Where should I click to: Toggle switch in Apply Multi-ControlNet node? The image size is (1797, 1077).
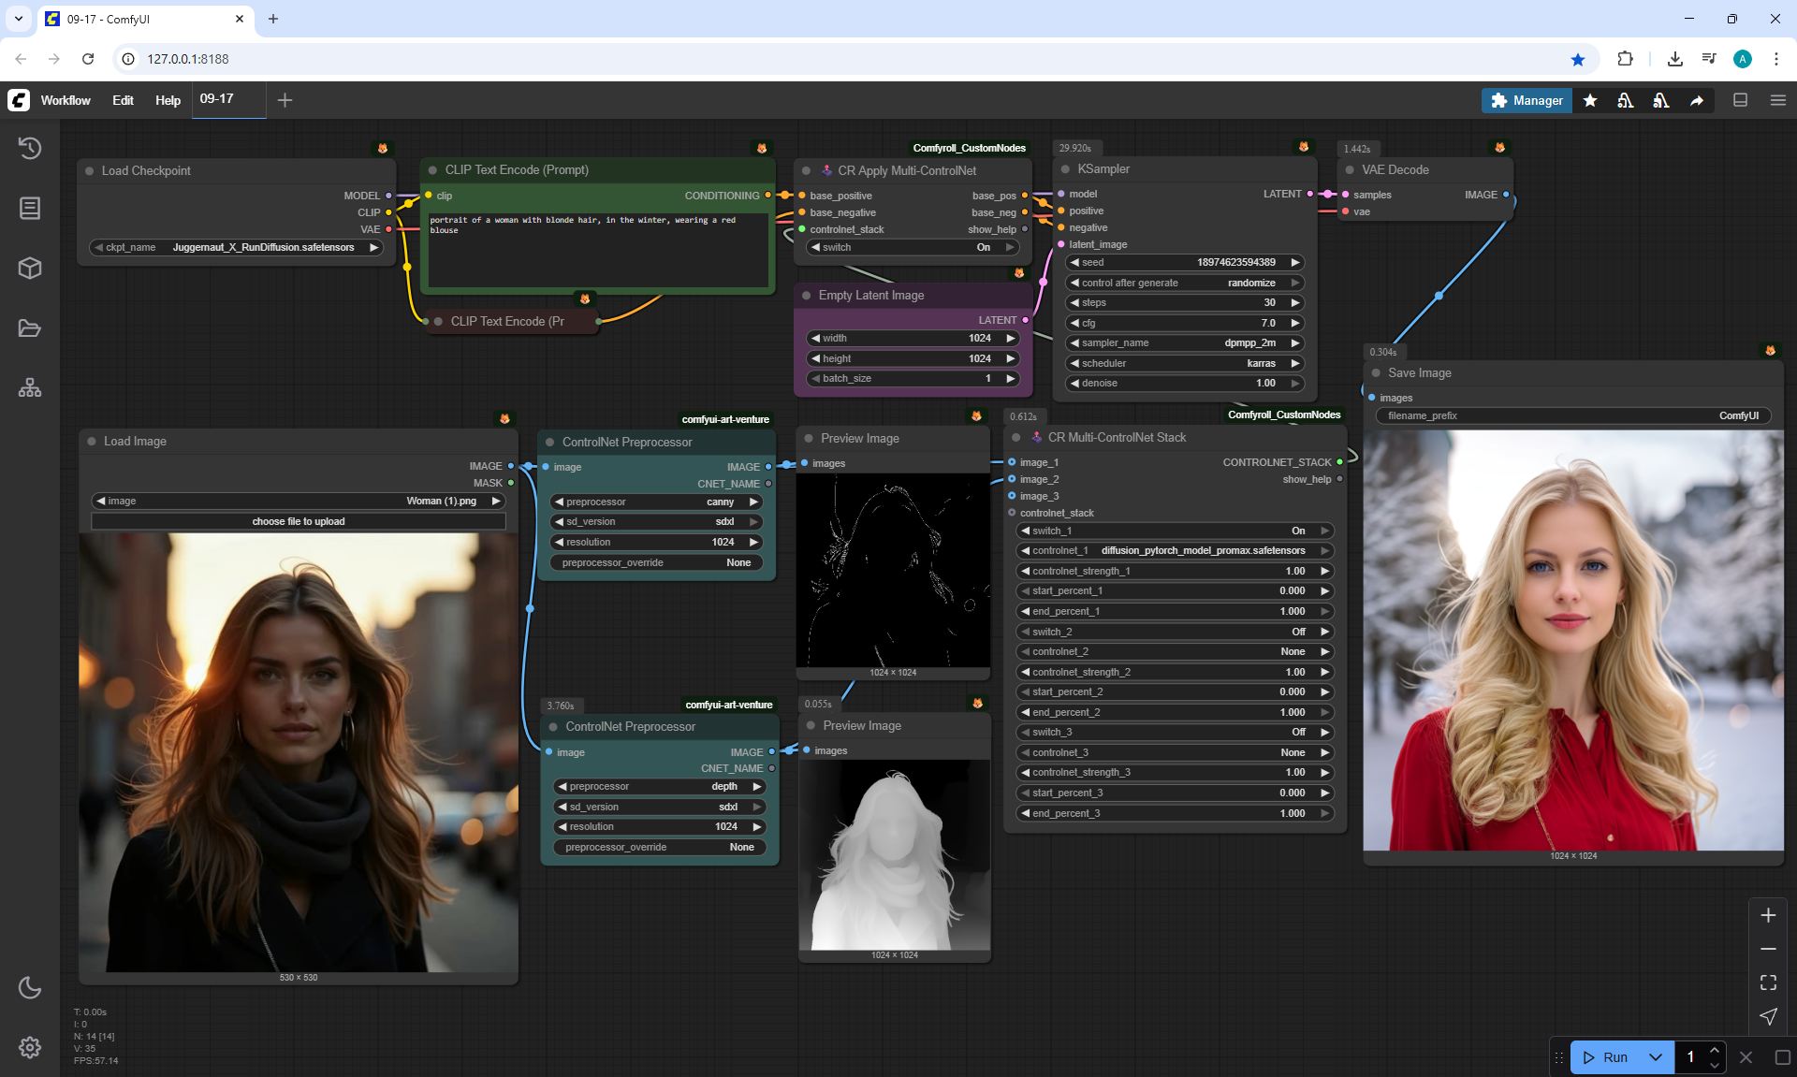coord(913,247)
